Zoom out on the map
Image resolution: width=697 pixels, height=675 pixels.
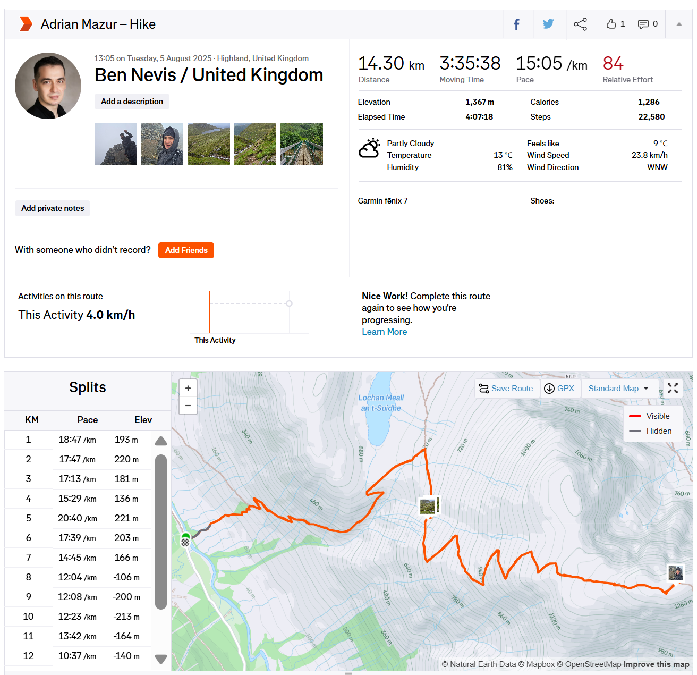[x=188, y=406]
